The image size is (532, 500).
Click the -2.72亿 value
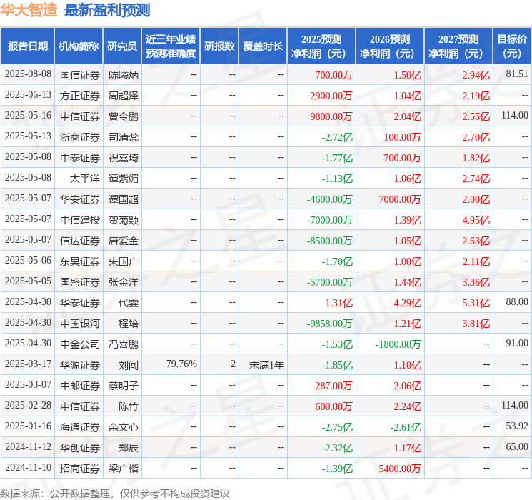point(337,137)
